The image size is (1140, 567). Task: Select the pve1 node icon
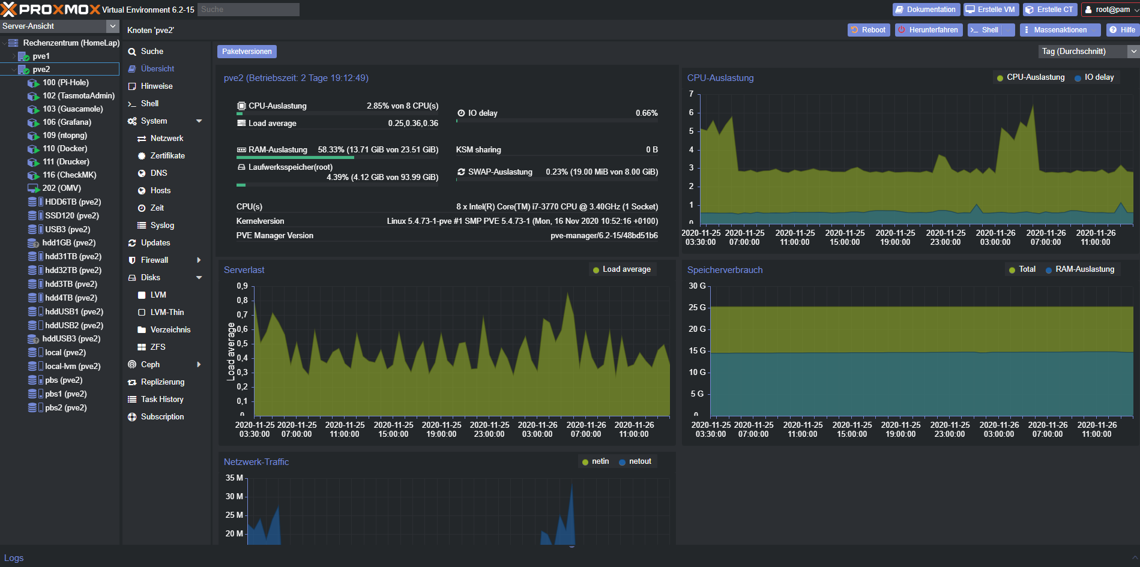pyautogui.click(x=23, y=56)
